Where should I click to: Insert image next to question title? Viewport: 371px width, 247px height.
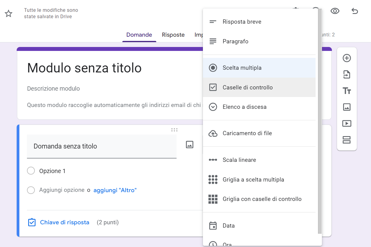pyautogui.click(x=190, y=145)
